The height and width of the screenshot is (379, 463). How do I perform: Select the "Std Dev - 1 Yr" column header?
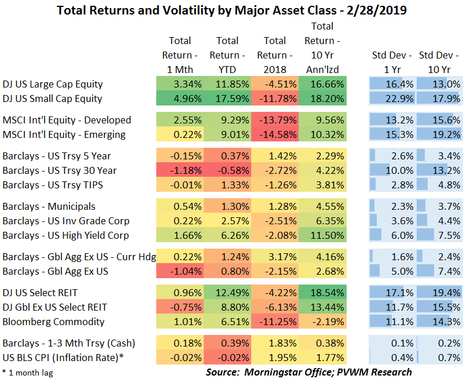tap(392, 62)
